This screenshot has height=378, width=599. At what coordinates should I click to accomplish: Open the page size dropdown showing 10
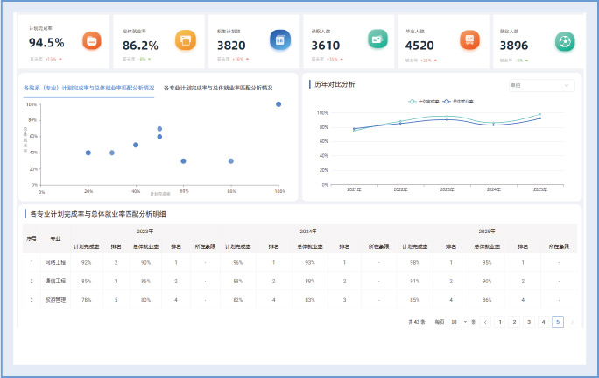457,322
